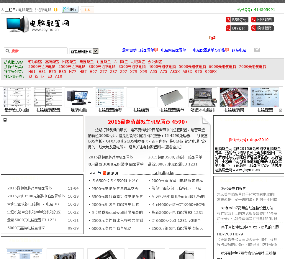Open the 最新台式电脑 thumbnail
The image size is (285, 259).
coord(17,97)
